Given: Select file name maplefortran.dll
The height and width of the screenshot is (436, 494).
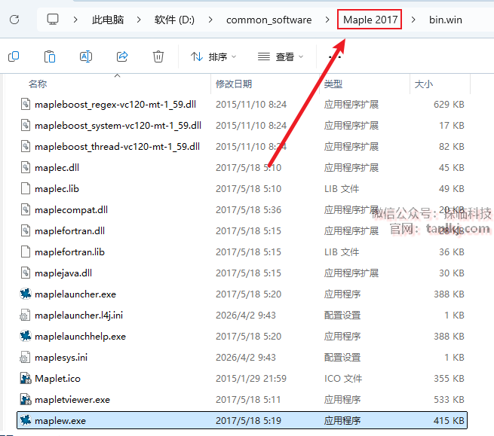Looking at the screenshot, I should (69, 231).
